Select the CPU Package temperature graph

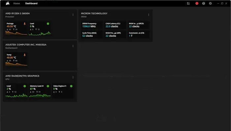[x=16, y=33]
